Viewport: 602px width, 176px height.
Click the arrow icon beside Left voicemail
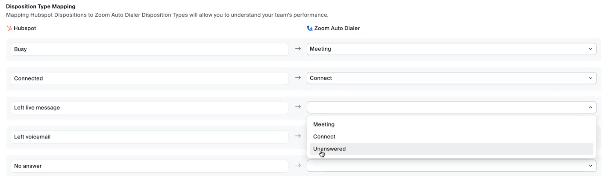298,136
